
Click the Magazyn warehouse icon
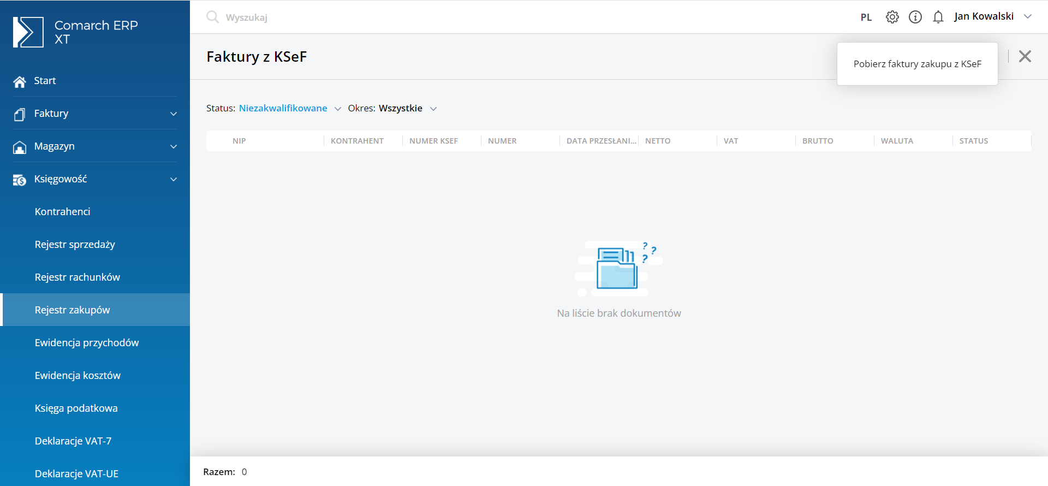pos(20,147)
